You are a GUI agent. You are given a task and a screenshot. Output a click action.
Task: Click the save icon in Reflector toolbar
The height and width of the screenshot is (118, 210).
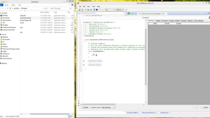[x=88, y=10]
